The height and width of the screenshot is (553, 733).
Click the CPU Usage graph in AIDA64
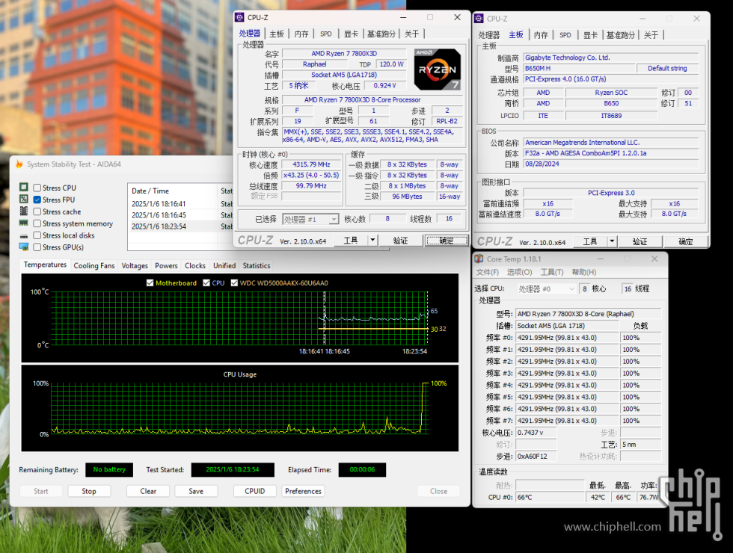pyautogui.click(x=240, y=408)
